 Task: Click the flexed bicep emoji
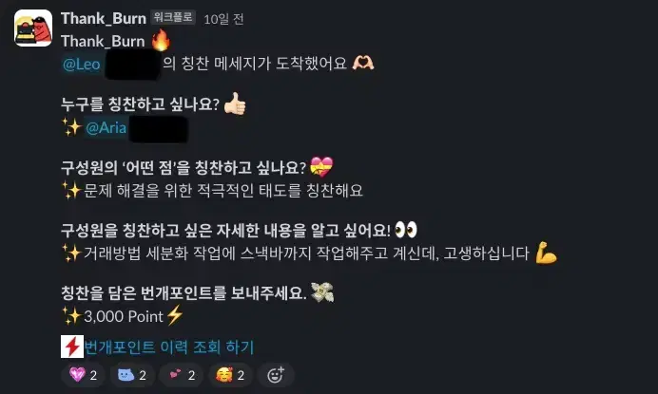[x=546, y=253]
